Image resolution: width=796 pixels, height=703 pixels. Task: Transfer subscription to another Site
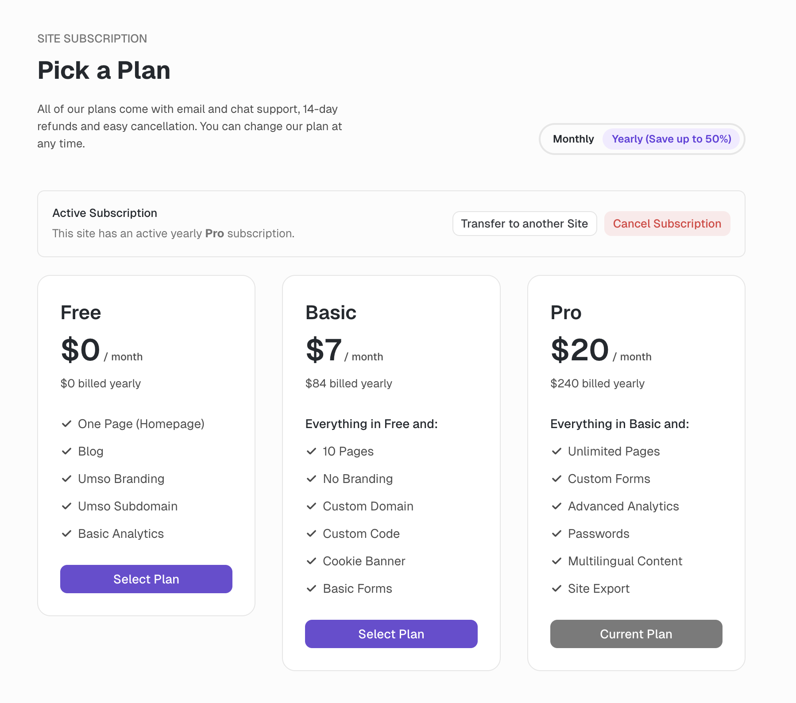coord(524,224)
